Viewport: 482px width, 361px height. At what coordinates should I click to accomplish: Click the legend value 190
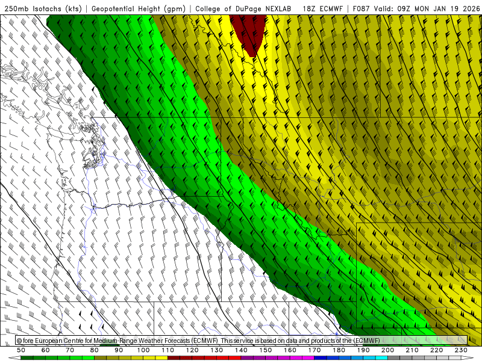point(363,350)
